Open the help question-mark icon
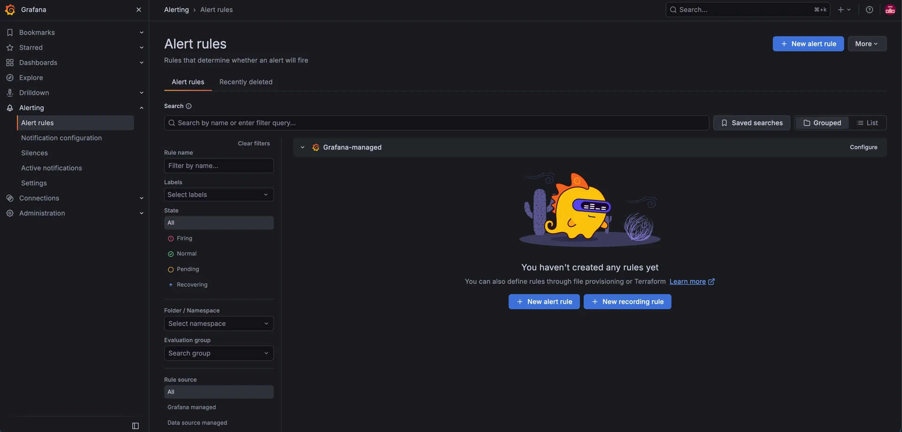 (x=870, y=10)
